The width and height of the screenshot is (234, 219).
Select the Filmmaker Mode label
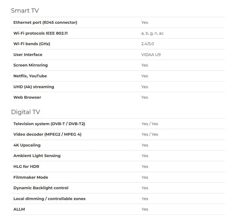pos(31,177)
